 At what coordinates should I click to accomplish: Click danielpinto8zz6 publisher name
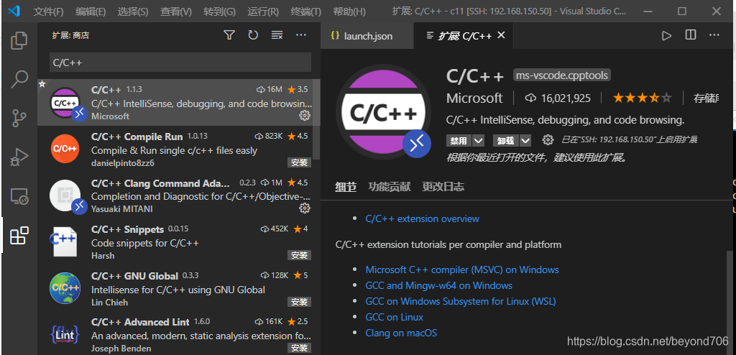tap(122, 163)
